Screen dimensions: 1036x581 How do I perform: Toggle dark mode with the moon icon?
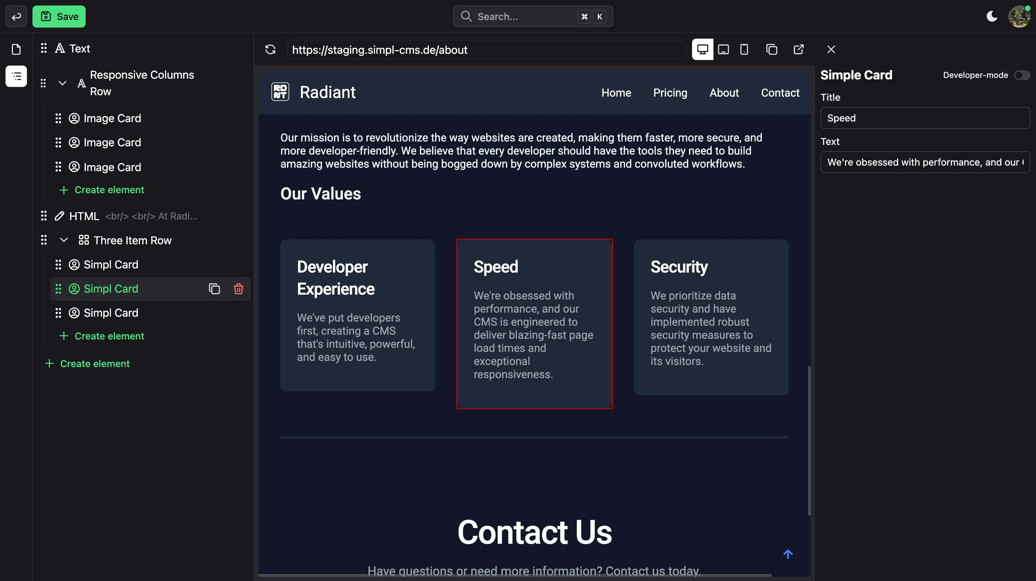992,16
